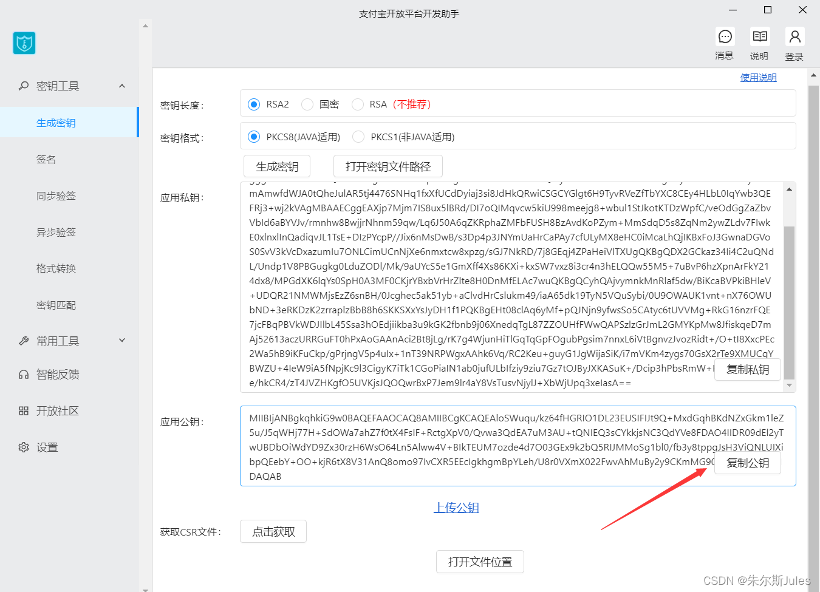Click the wrench icon beside 常用工具
This screenshot has height=592, width=820.
point(24,341)
